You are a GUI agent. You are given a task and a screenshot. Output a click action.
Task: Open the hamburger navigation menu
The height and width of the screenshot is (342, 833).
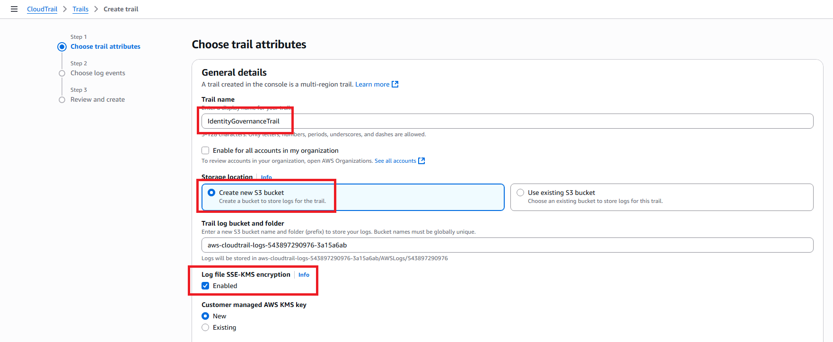click(x=14, y=9)
